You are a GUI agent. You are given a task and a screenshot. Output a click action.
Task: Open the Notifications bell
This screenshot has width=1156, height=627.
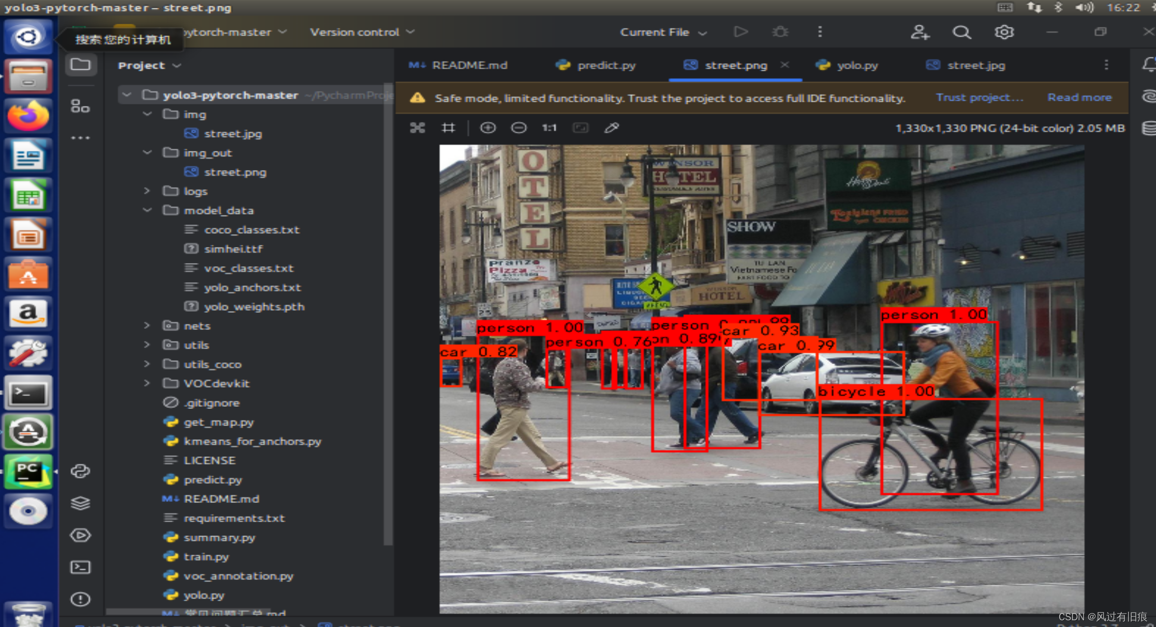pos(1149,65)
